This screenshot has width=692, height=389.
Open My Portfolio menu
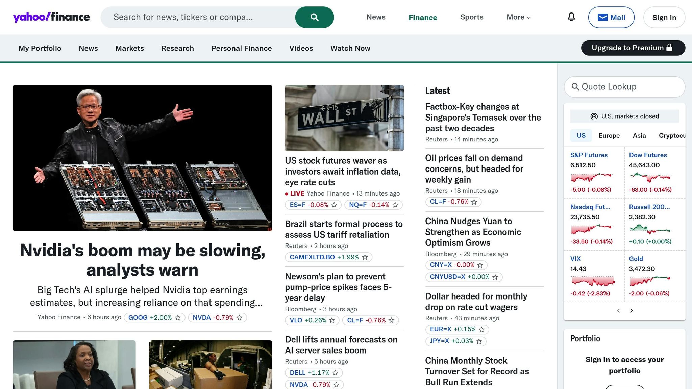[40, 48]
